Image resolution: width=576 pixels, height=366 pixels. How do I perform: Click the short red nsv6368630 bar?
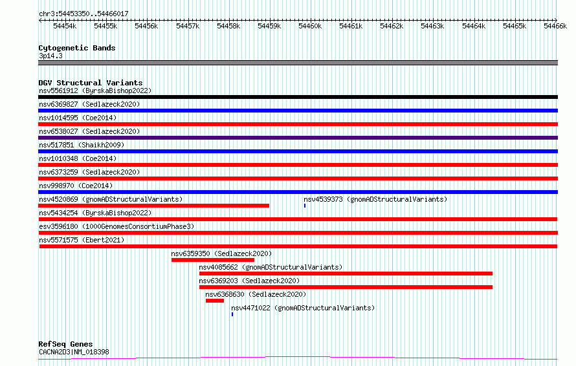tap(215, 301)
